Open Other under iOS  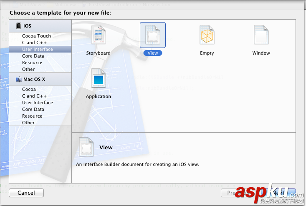[x=28, y=69]
